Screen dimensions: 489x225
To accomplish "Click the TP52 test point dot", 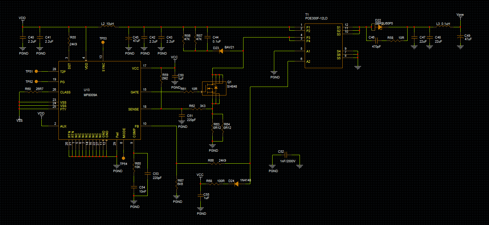I will 37,82.
